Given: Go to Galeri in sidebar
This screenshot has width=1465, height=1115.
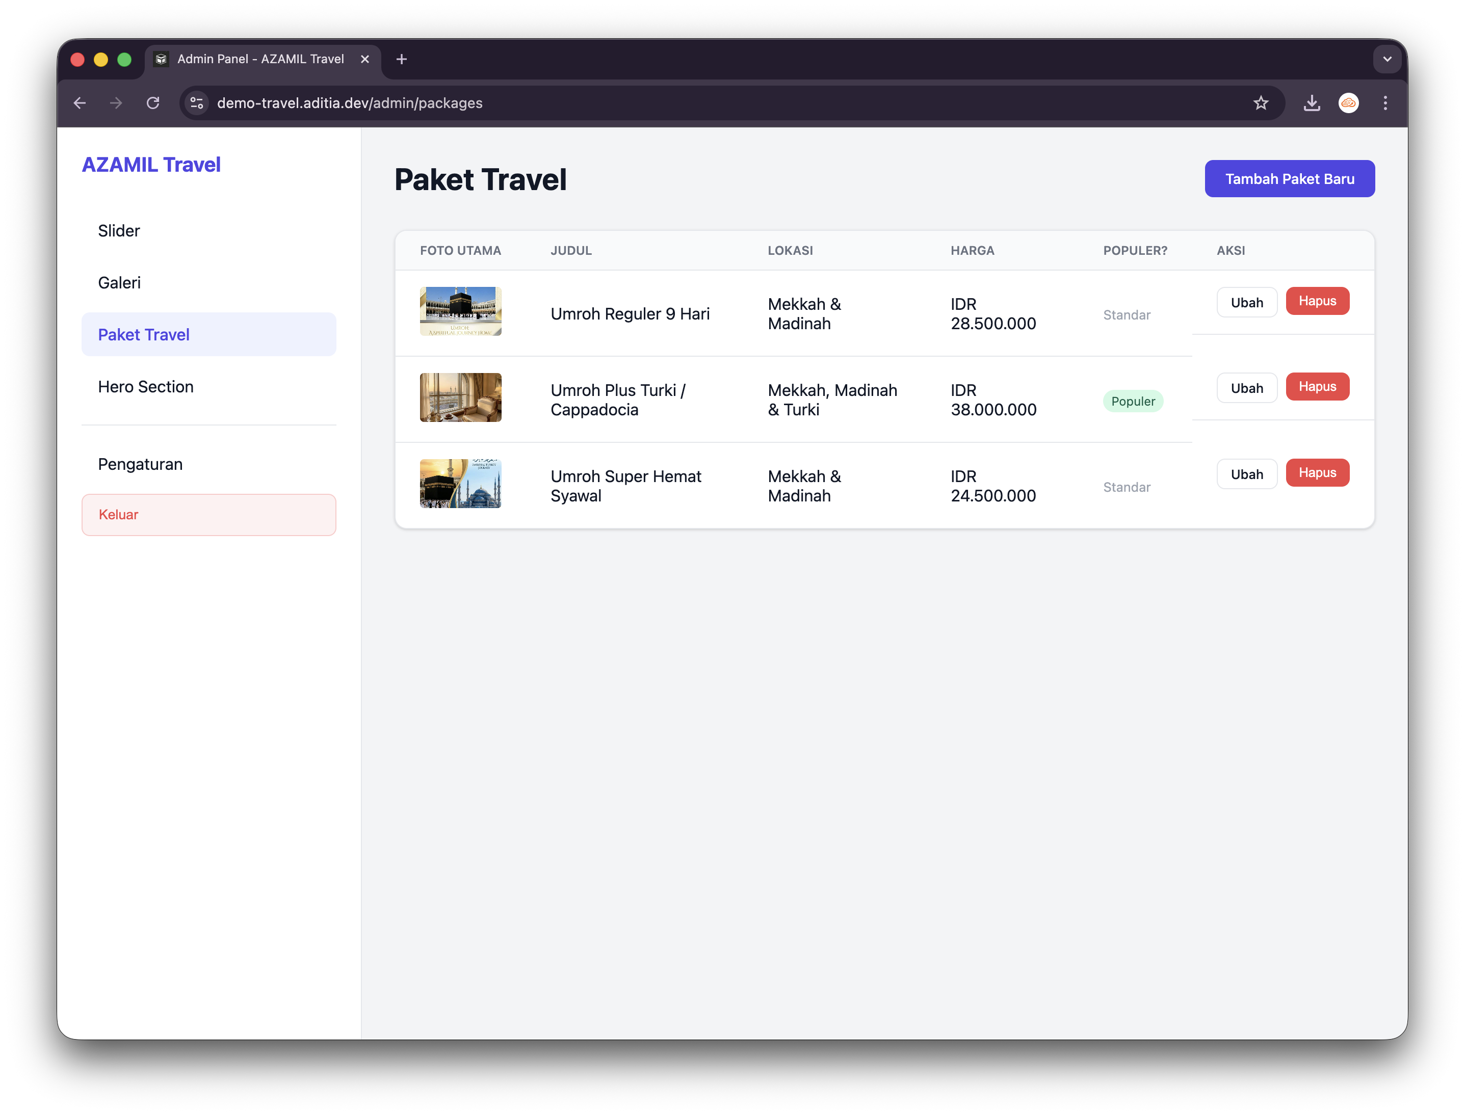Looking at the screenshot, I should [x=119, y=283].
